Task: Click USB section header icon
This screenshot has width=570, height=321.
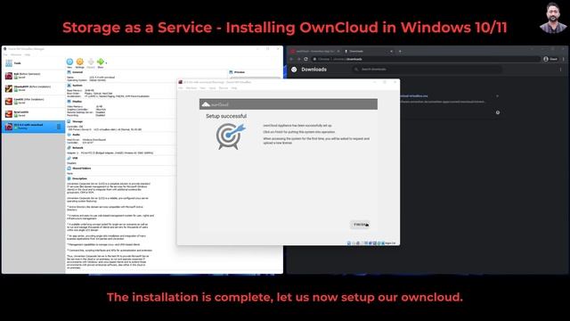Action: pyautogui.click(x=69, y=158)
